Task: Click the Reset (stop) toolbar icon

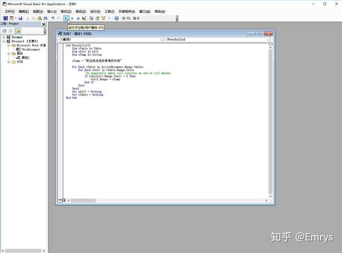Action: click(x=78, y=19)
